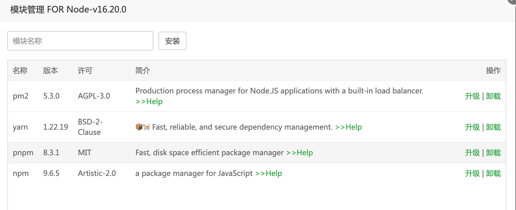Click the yarn cat emoji icon
Image resolution: width=516 pixels, height=210 pixels.
tap(147, 127)
